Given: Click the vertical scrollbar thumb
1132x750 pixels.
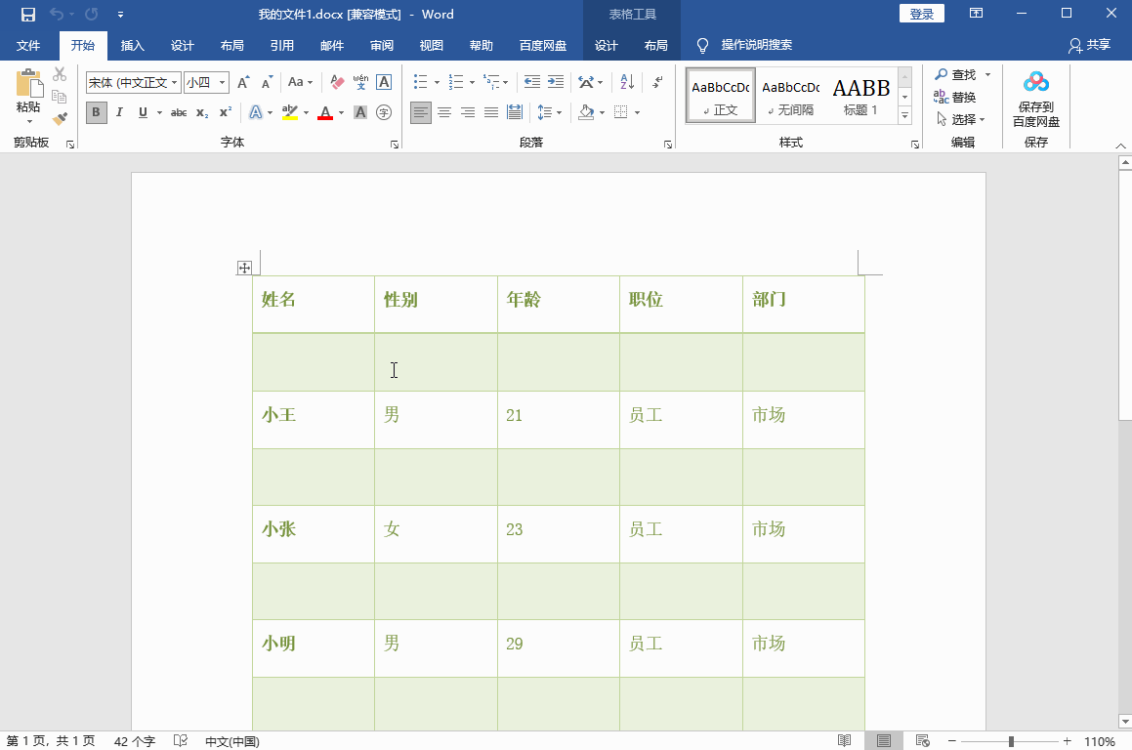Looking at the screenshot, I should pos(1125,295).
